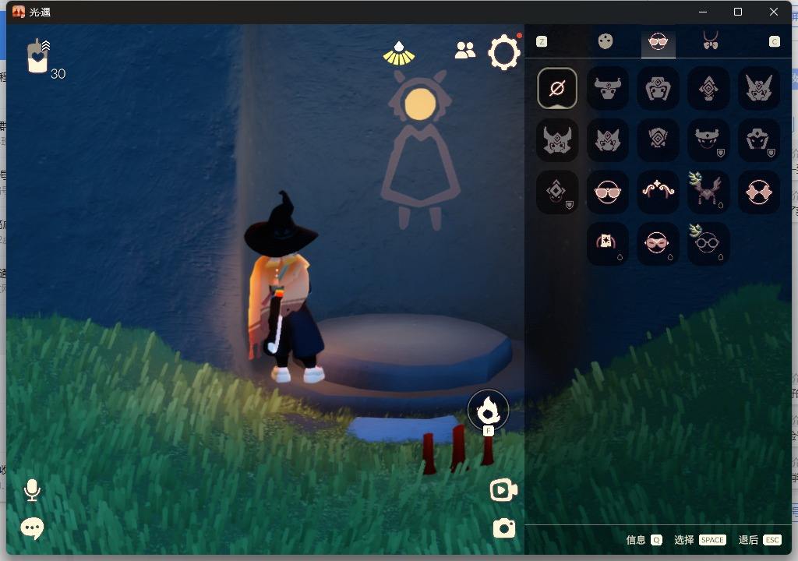Take a screenshot with the camera icon
Screen dimensions: 798x561
click(x=504, y=528)
